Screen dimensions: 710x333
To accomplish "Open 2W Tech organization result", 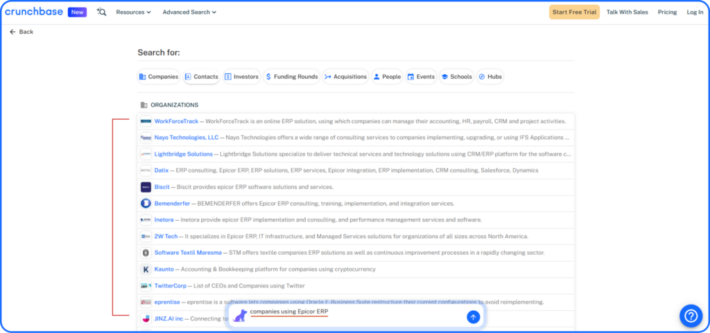I will [166, 236].
